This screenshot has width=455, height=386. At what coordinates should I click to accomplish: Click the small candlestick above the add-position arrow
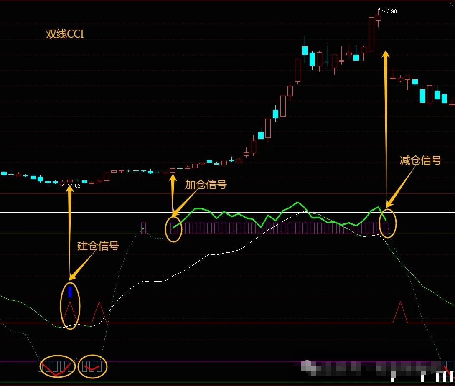[x=173, y=170]
